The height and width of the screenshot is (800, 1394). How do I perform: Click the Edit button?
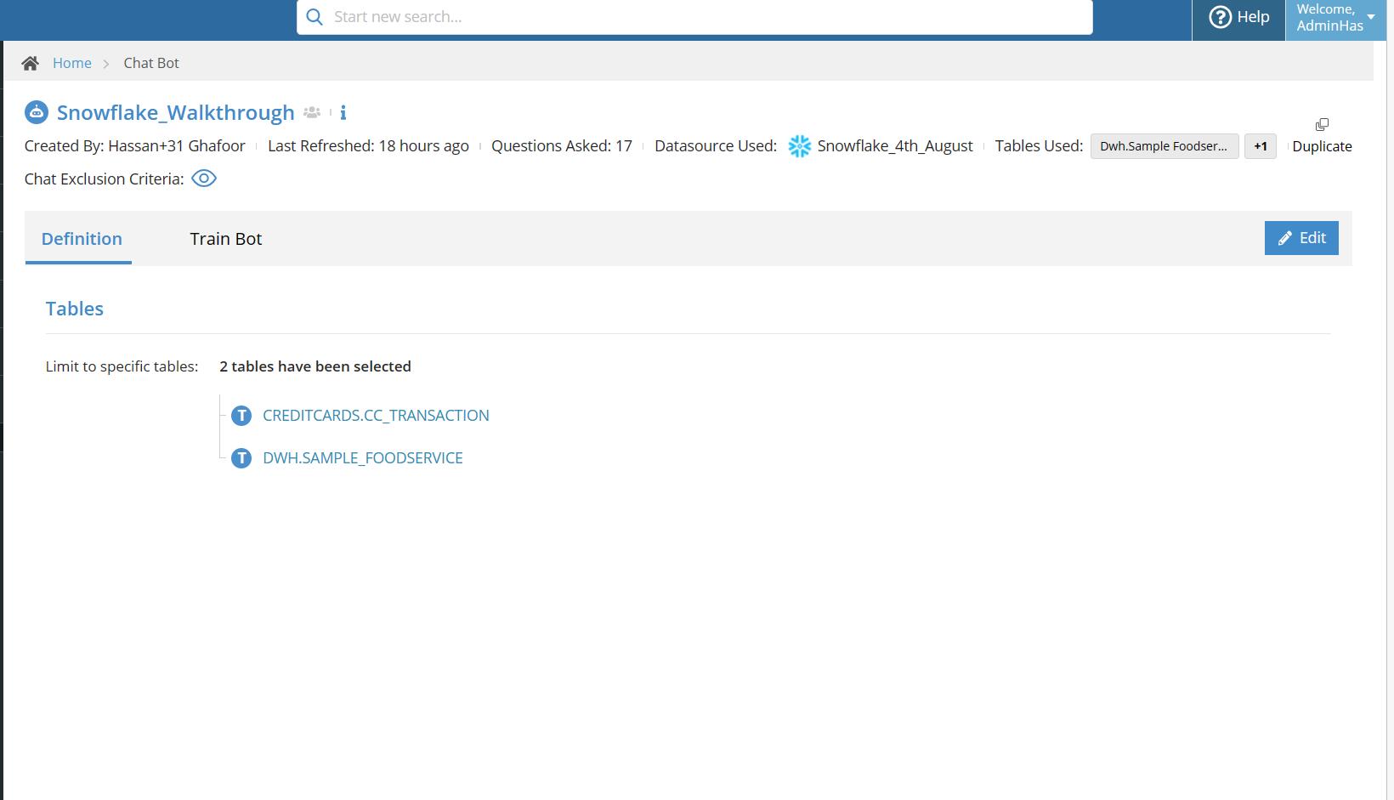tap(1301, 238)
